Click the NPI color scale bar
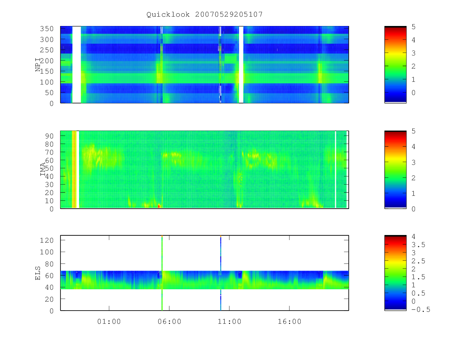The image size is (465, 349). 395,64
